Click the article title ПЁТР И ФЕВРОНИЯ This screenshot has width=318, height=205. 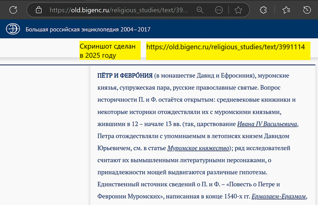pyautogui.click(x=125, y=75)
